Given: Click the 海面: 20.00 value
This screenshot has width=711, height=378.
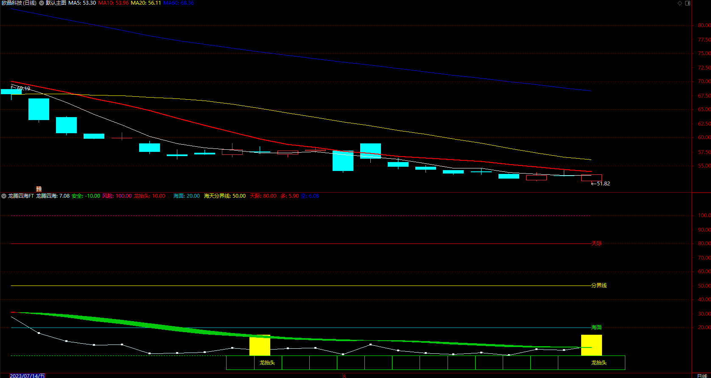Looking at the screenshot, I should [x=186, y=196].
